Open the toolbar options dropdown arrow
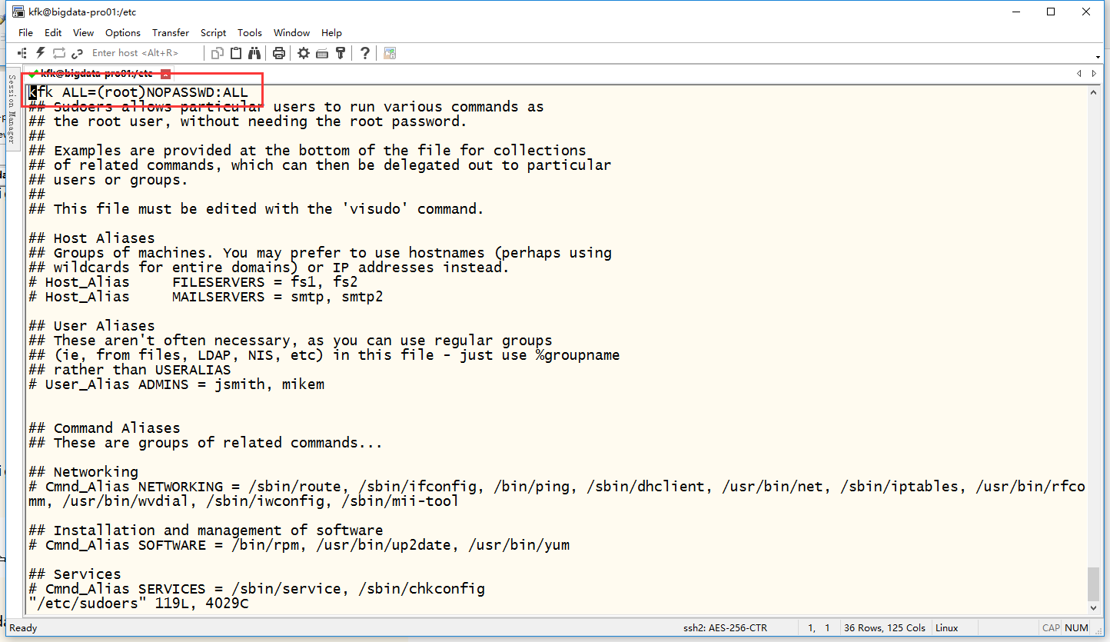This screenshot has height=642, width=1110. pos(1098,57)
